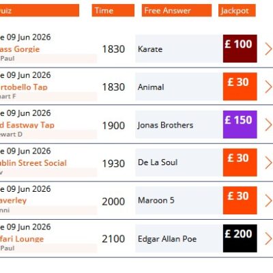
Task: Click chevron beside Jonas Brothers row
Action: click(x=268, y=125)
